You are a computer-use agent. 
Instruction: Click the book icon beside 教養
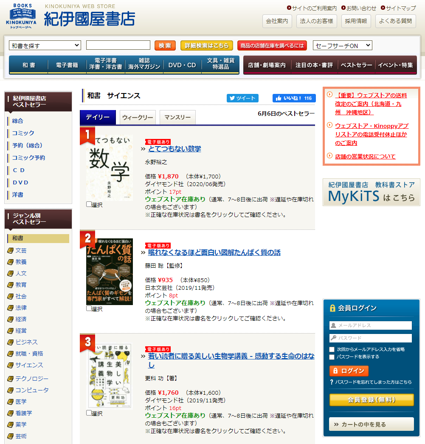pos(11,262)
